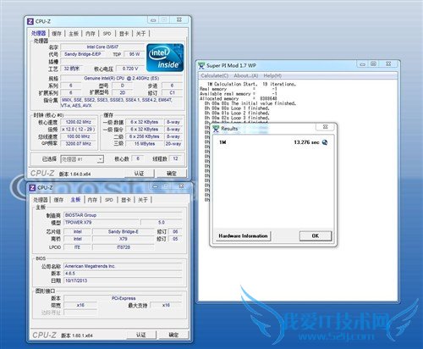Open 缓存 tab in bottom CPU-Z window
The width and height of the screenshot is (423, 349).
(x=58, y=200)
